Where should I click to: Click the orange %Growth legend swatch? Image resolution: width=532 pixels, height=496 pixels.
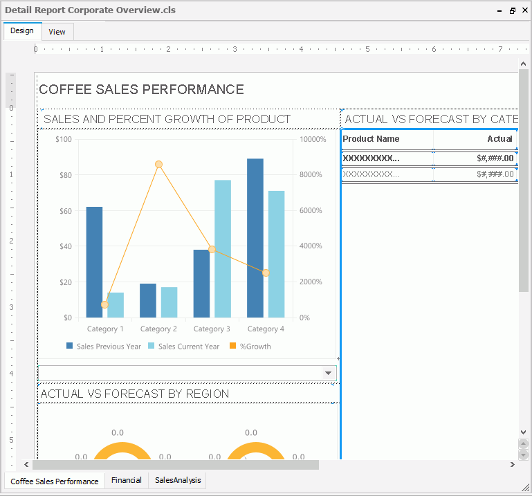232,346
